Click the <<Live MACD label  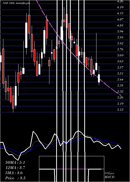point(109,175)
